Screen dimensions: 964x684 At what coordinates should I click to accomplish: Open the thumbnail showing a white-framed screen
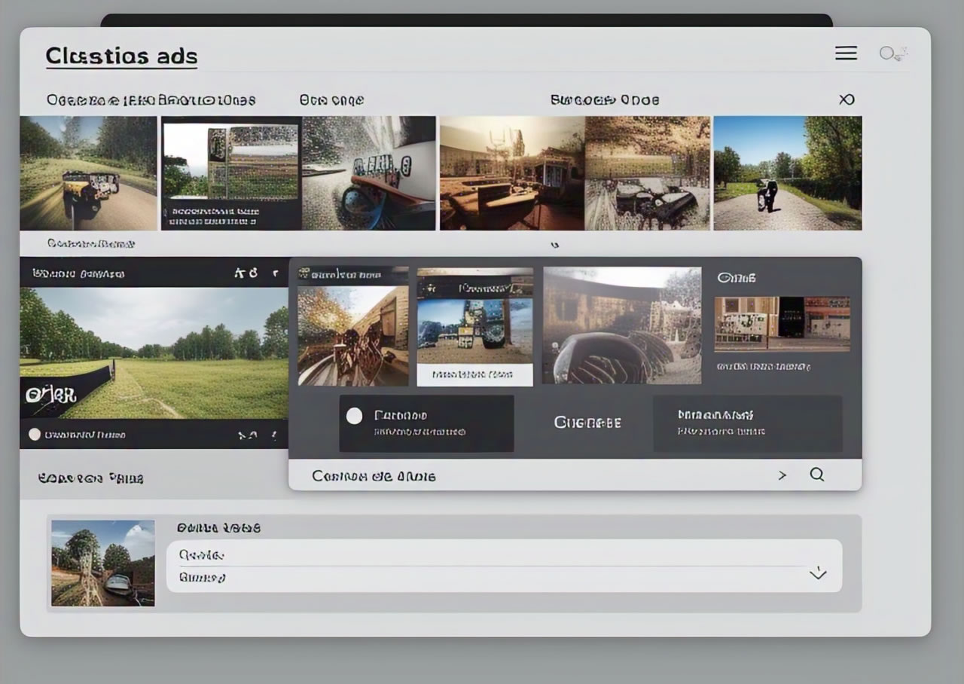click(x=230, y=173)
